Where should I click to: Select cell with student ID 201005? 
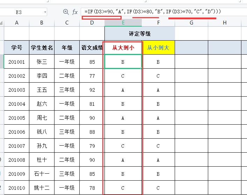point(16,118)
